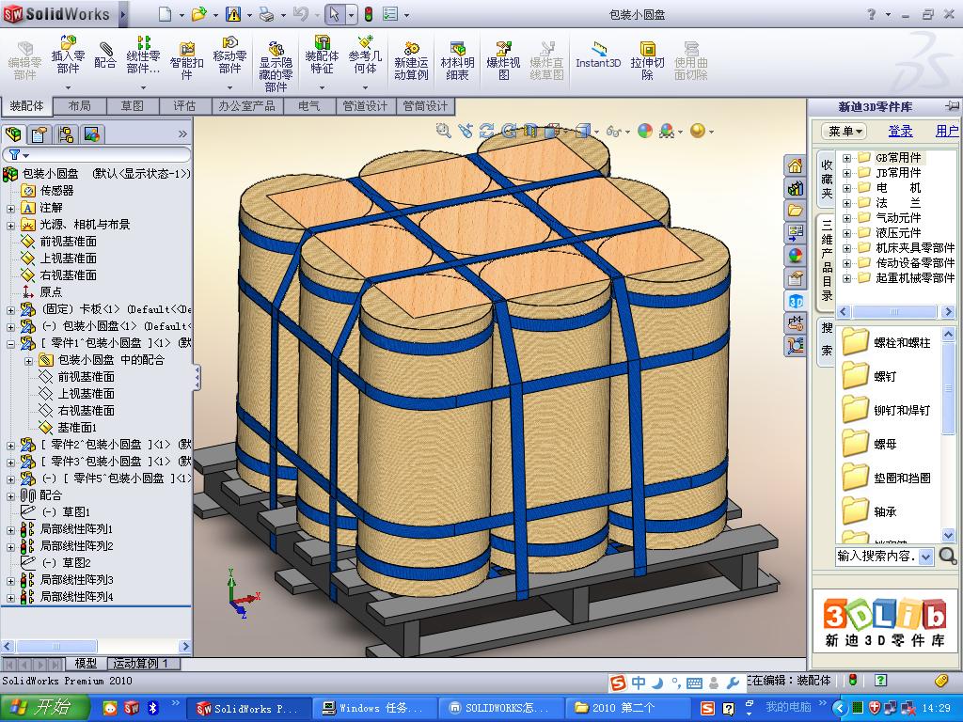Open the Design Library icon in task pane
The image size is (963, 722).
pos(796,188)
